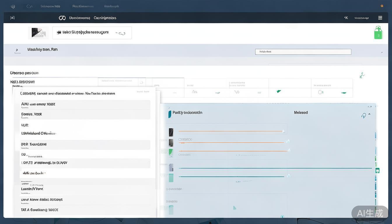Expand the small arrow beside the pin icon
Viewport: 392px width, 224px height.
(x=370, y=114)
